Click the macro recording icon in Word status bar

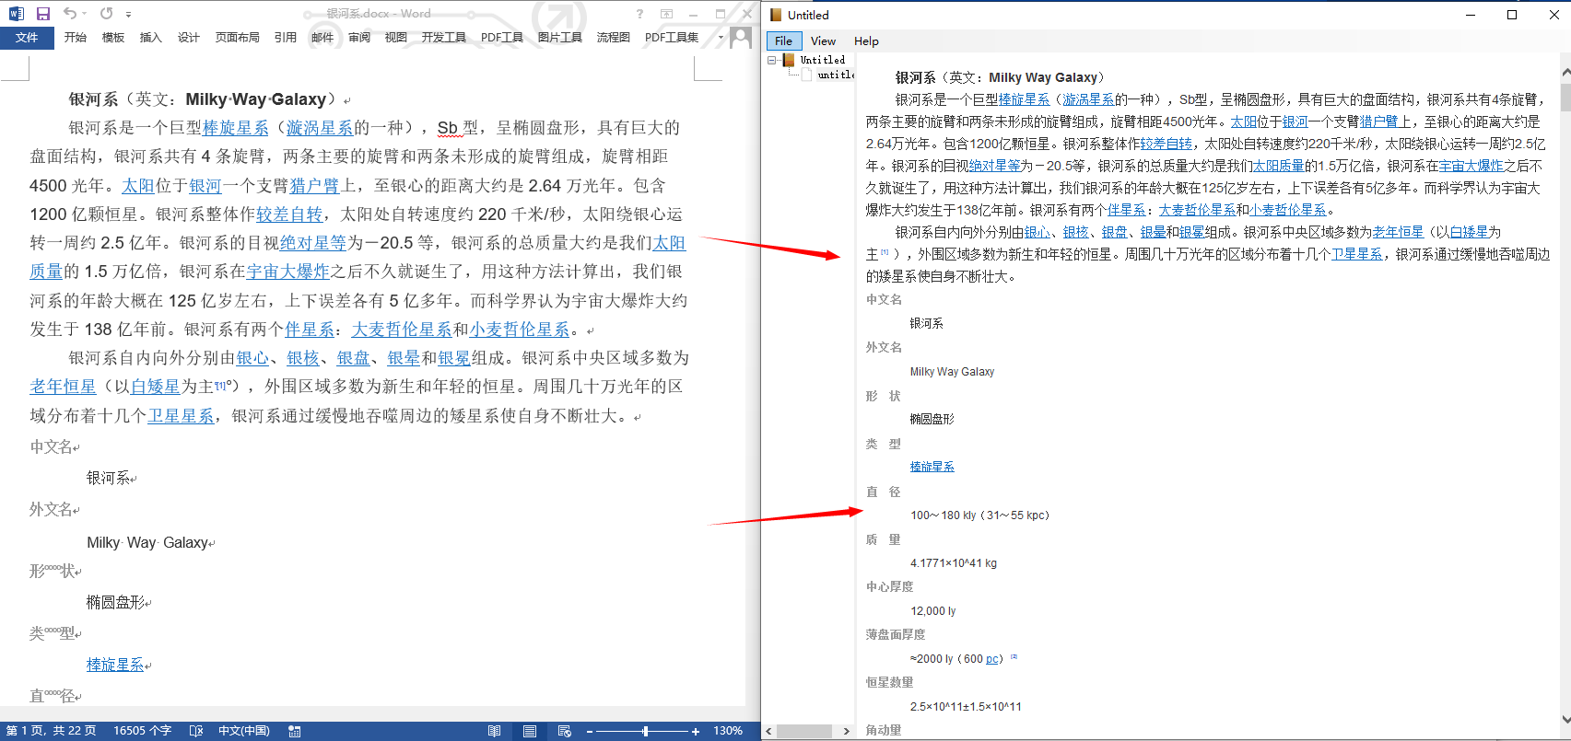(295, 731)
